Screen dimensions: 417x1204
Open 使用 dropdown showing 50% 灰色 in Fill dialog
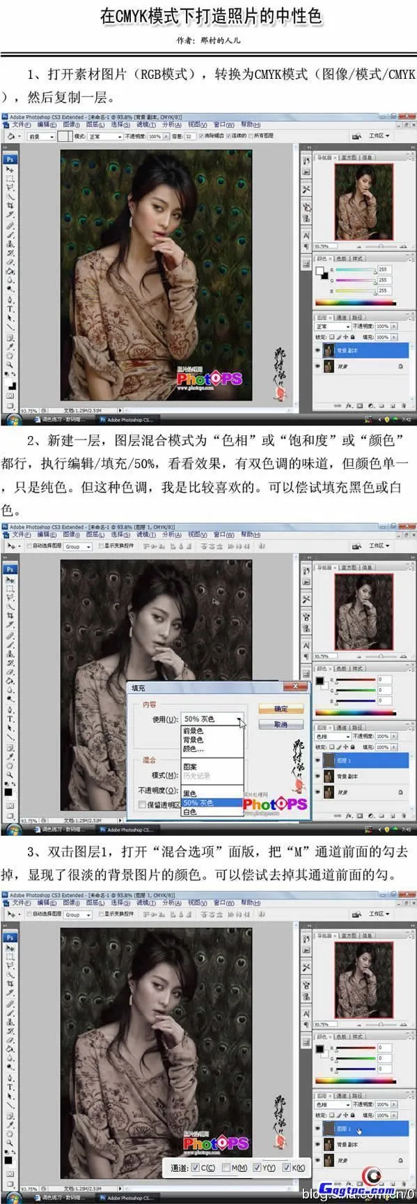pos(212,718)
